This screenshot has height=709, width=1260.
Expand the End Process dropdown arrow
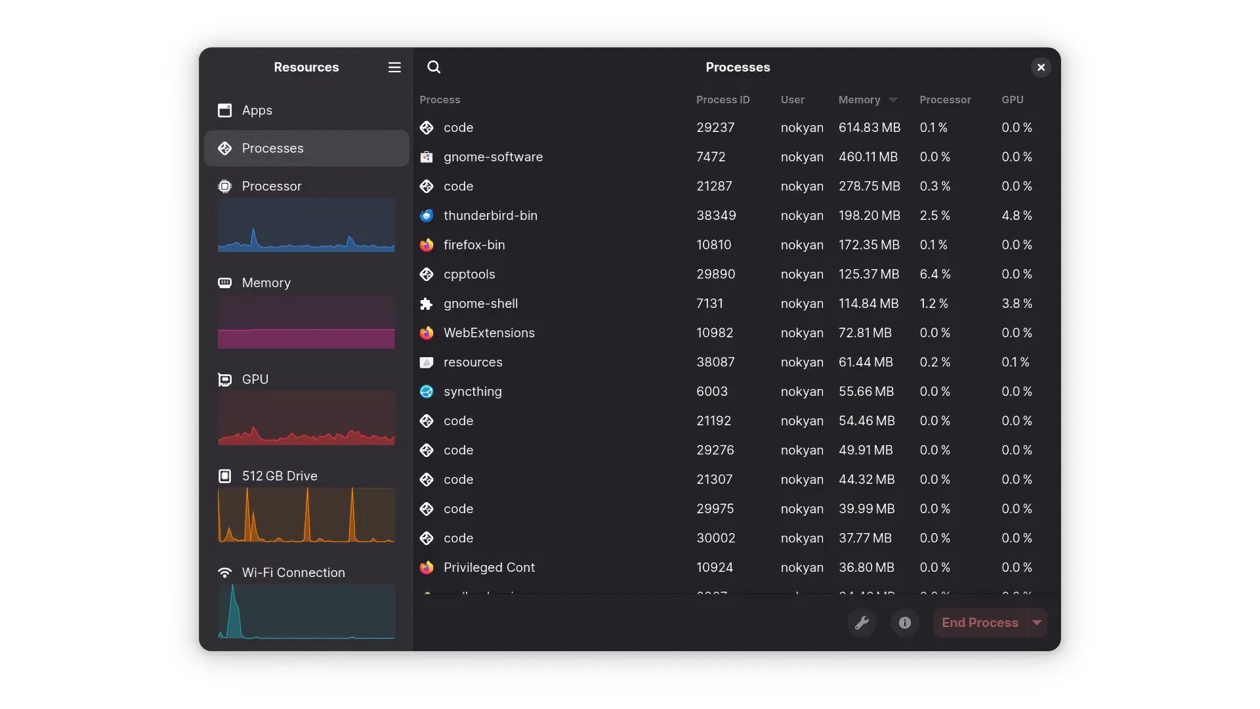[x=1037, y=622]
